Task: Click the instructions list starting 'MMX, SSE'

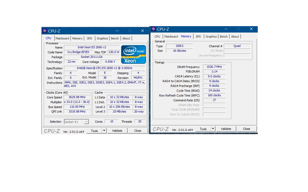Action: [105, 84]
